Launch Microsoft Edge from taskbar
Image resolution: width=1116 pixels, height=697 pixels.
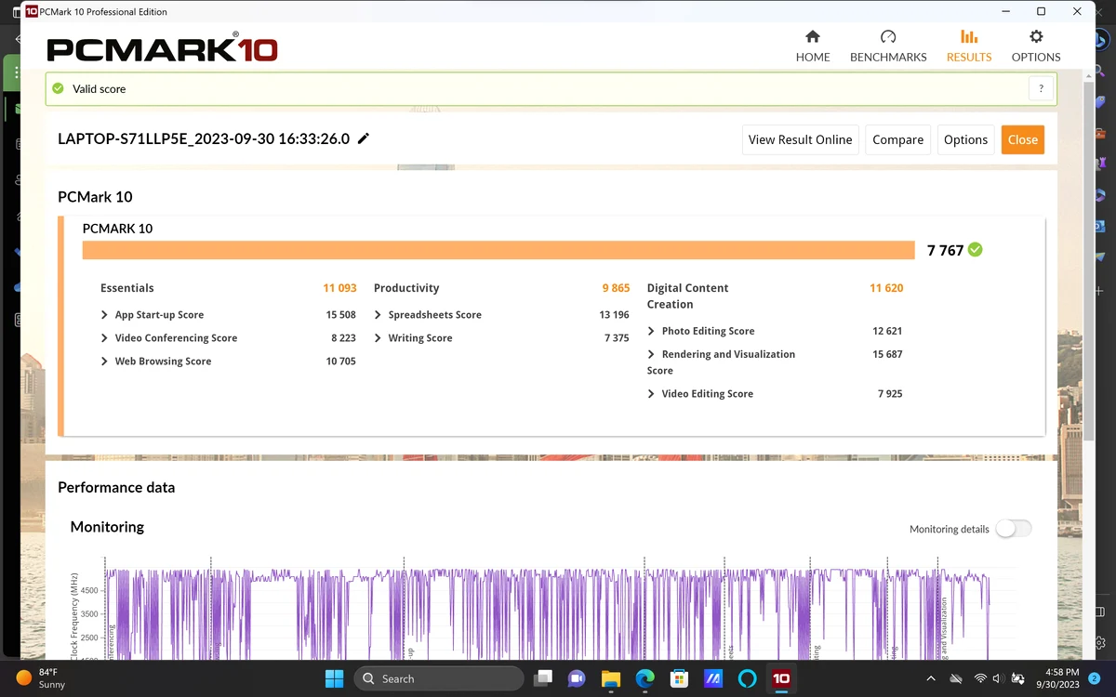(x=644, y=678)
